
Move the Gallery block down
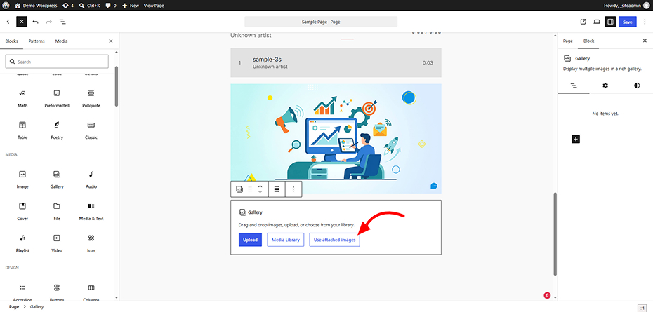pyautogui.click(x=260, y=192)
